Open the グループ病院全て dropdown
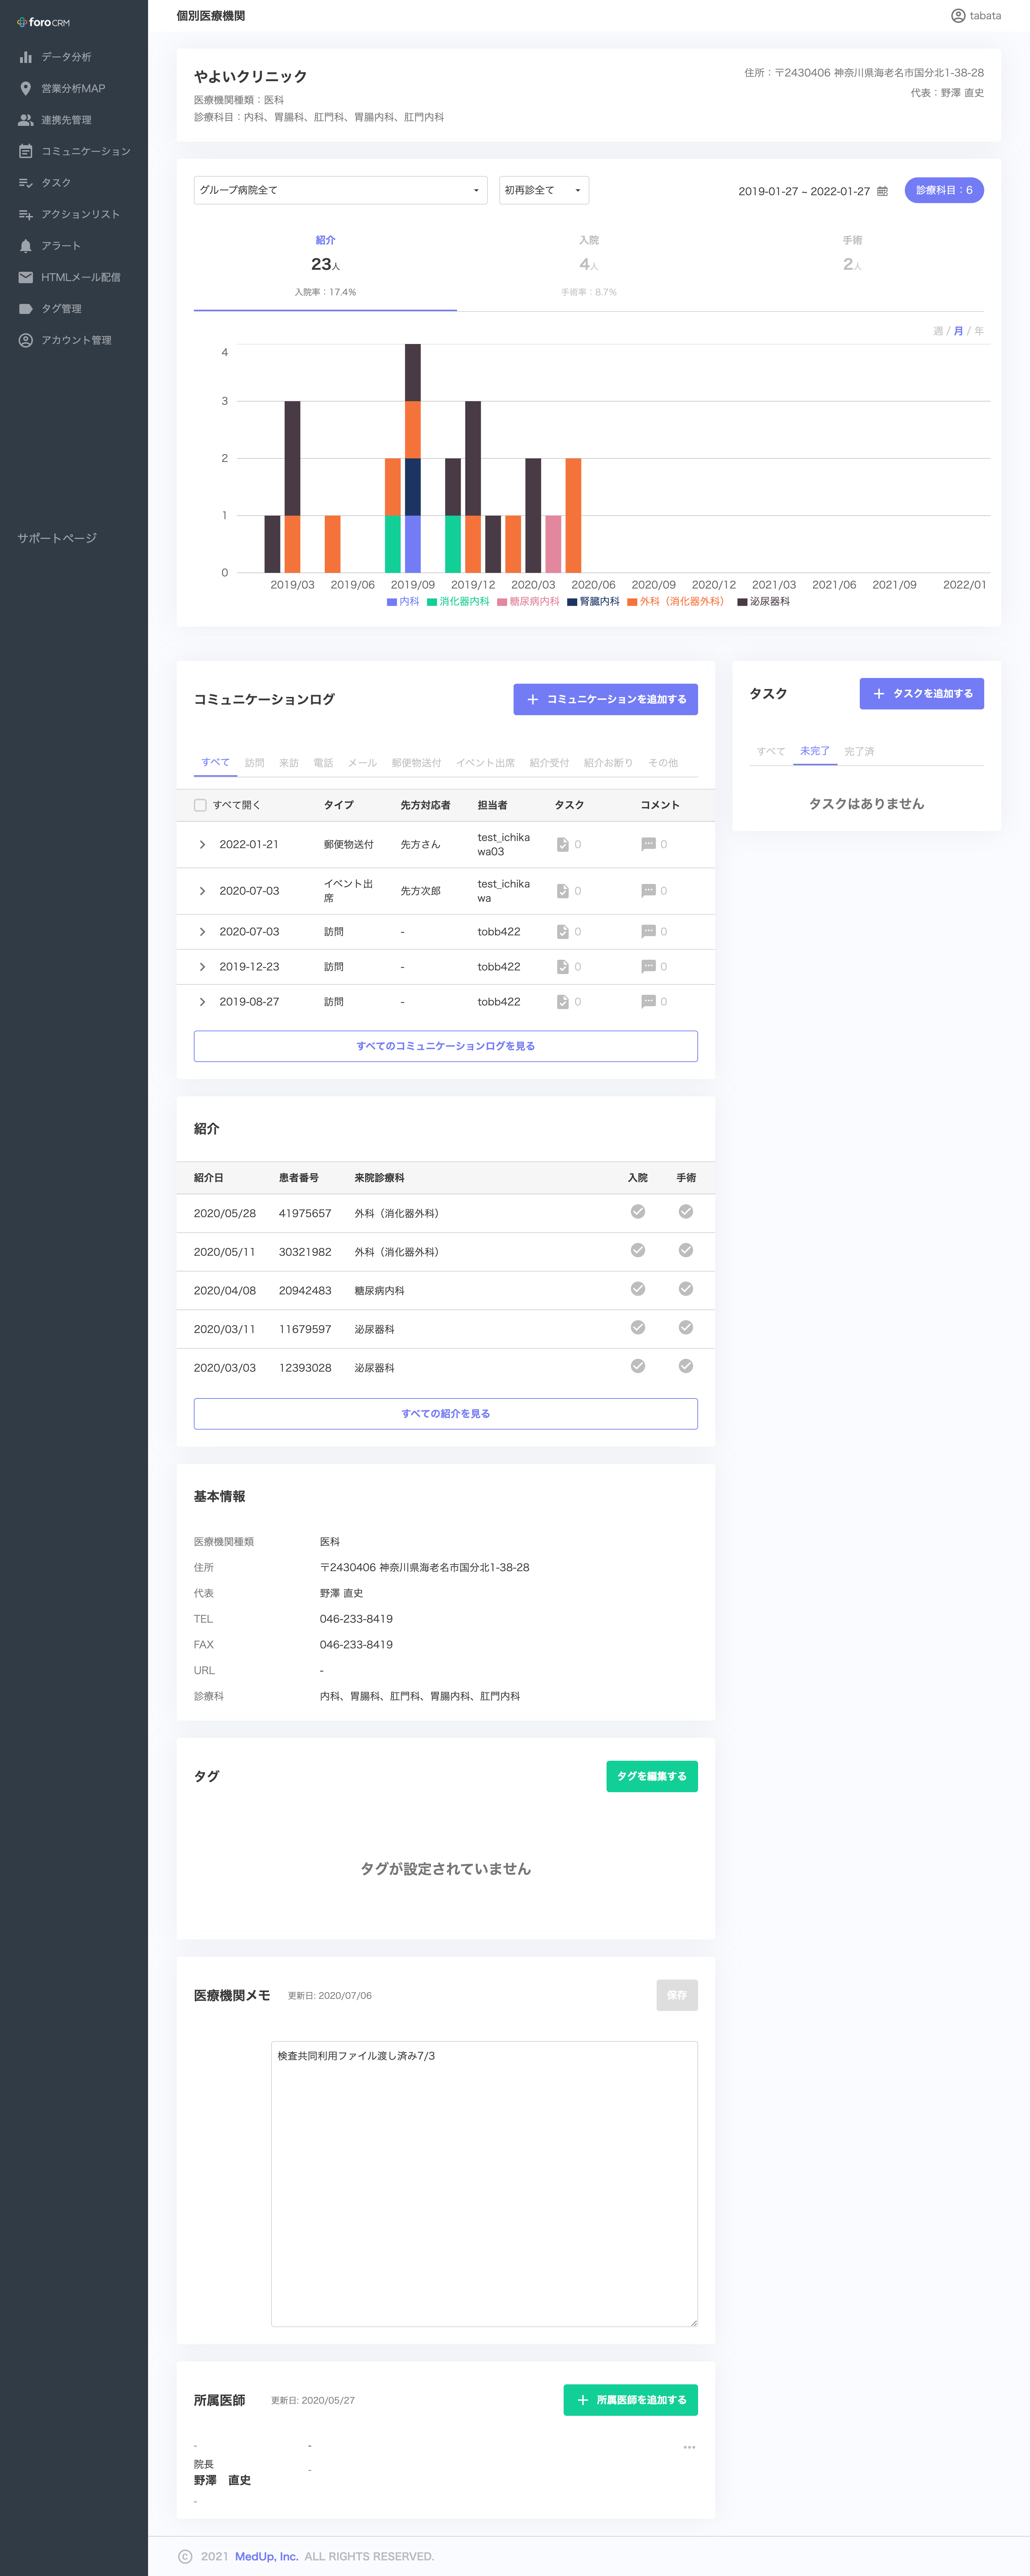Viewport: 1030px width, 2576px height. [x=340, y=190]
